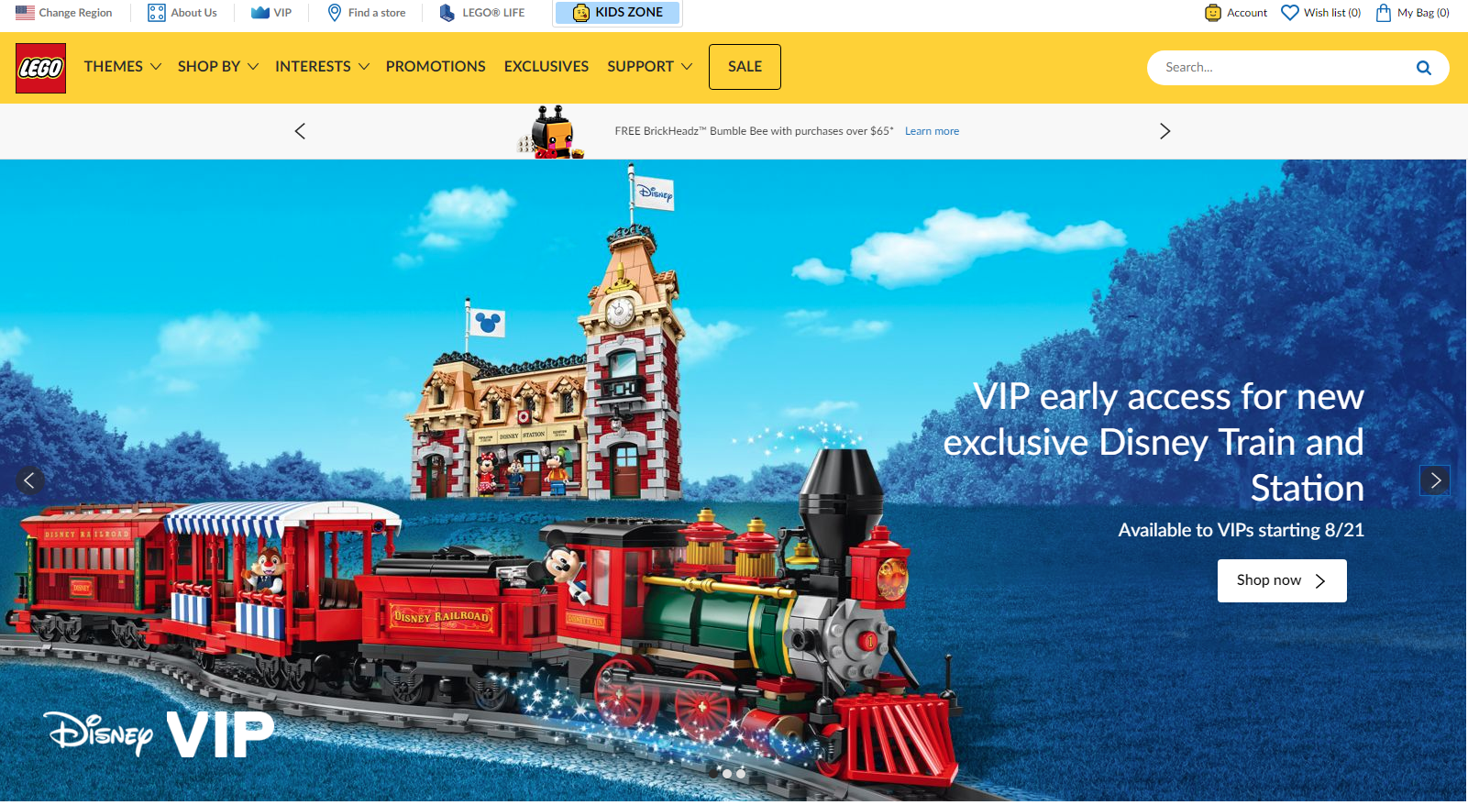
Task: Expand the SUPPORT dropdown menu
Action: point(650,67)
